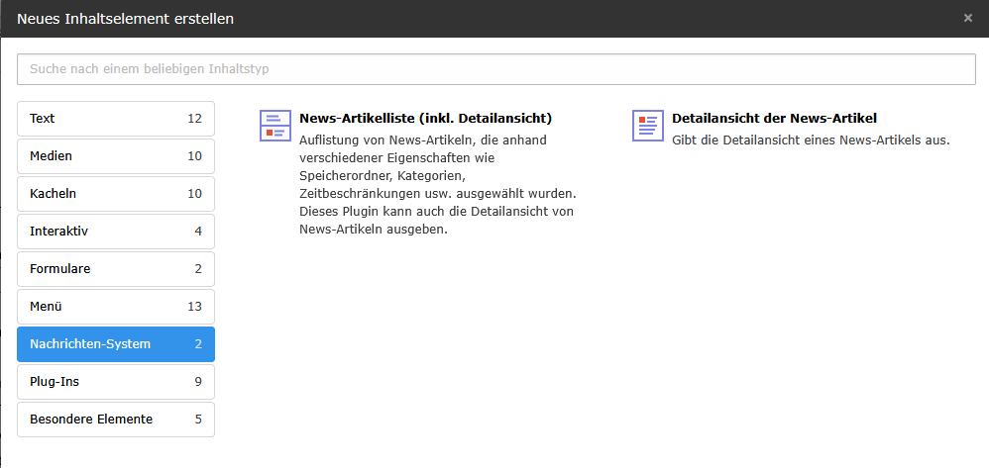Screen dimensions: 989x468
Task: Open the Plug-Ins category tab
Action: [x=115, y=382]
